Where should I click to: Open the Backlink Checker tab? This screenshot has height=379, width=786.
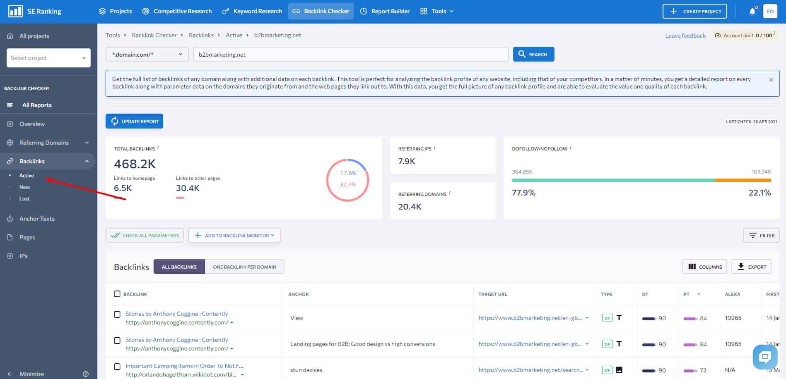point(321,11)
